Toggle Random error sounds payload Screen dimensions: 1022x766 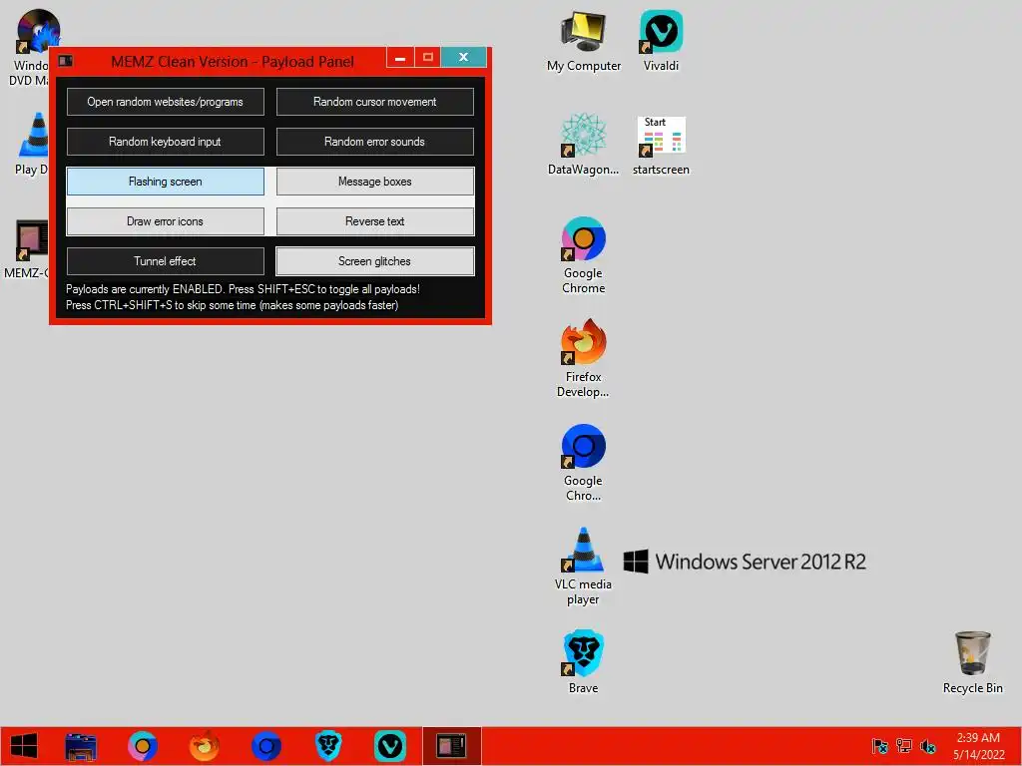[x=375, y=142]
